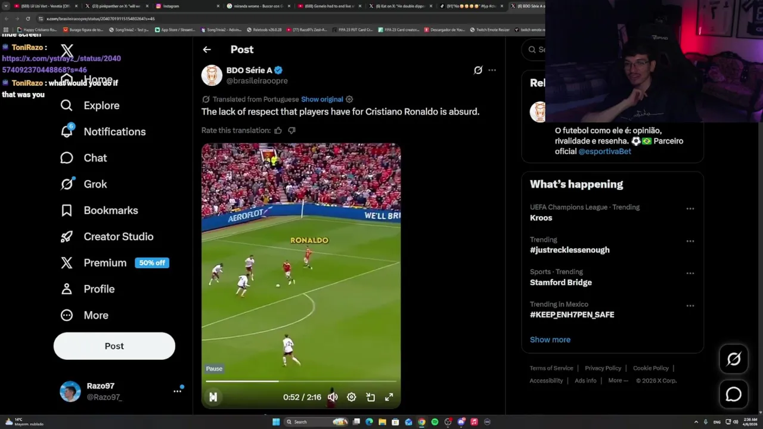Screen dimensions: 763x429
Task: Click Show more under What's happening
Action: coord(550,340)
